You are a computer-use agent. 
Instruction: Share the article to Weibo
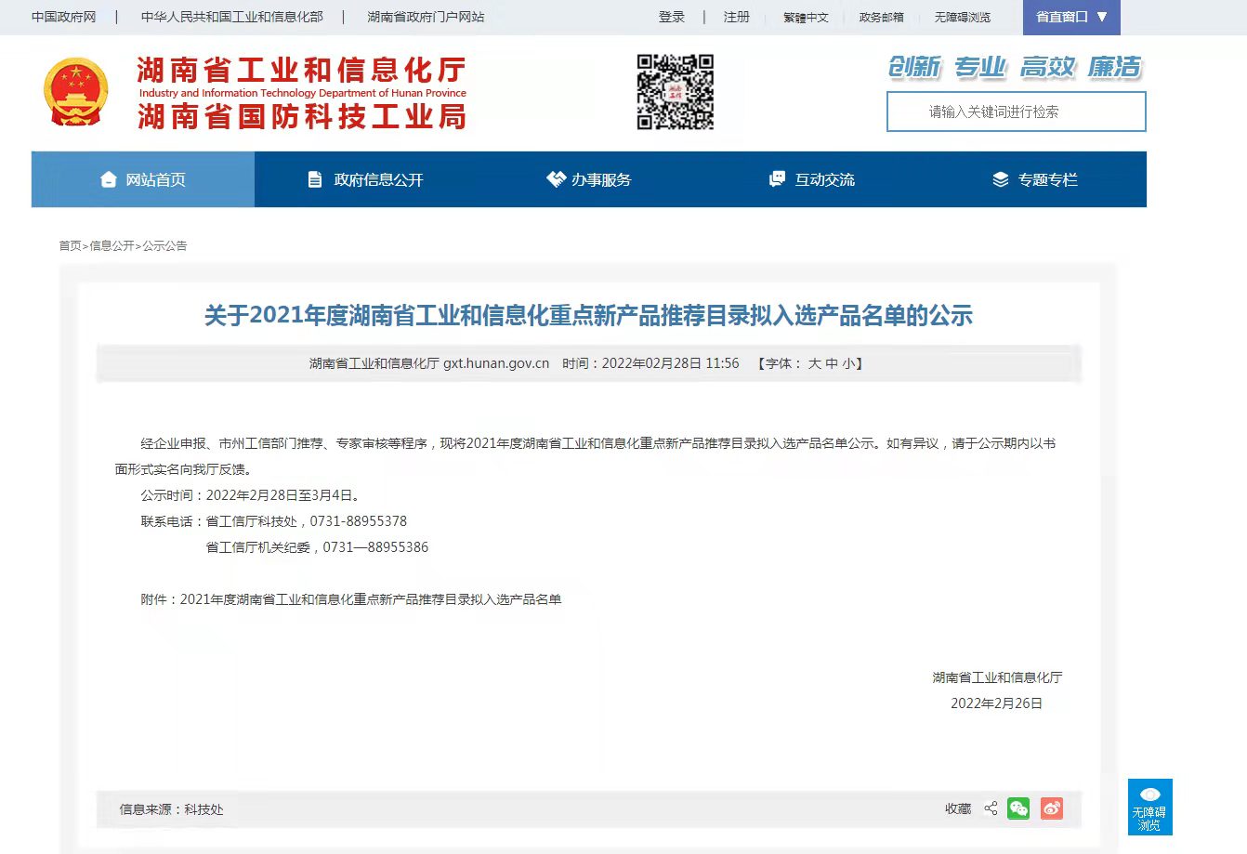(1051, 808)
